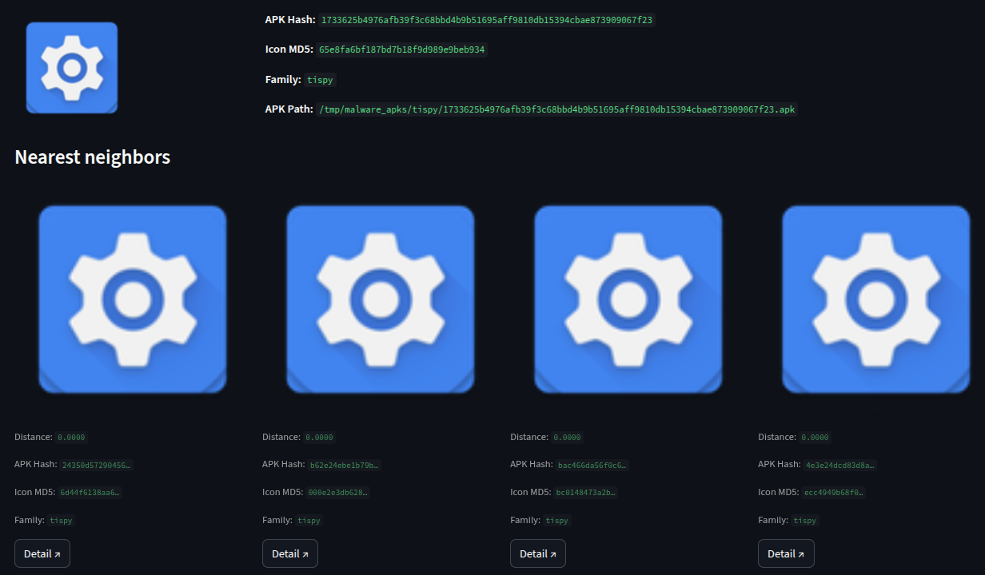
Task: Open gear icon of neighbor b62e24ebe1b79b
Action: coord(381,299)
